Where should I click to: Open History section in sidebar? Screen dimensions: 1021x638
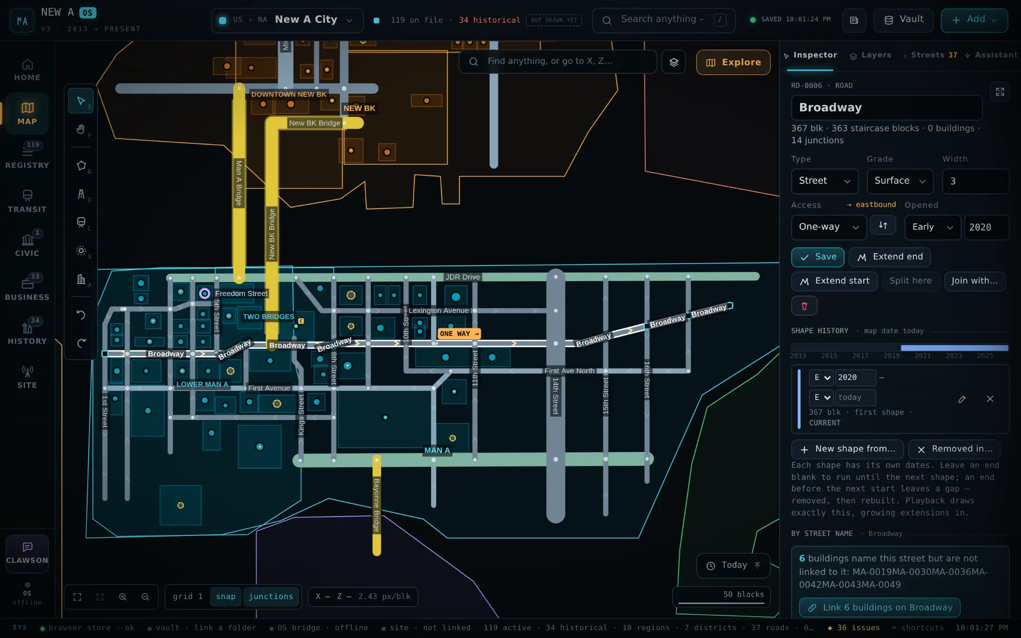[x=27, y=332]
